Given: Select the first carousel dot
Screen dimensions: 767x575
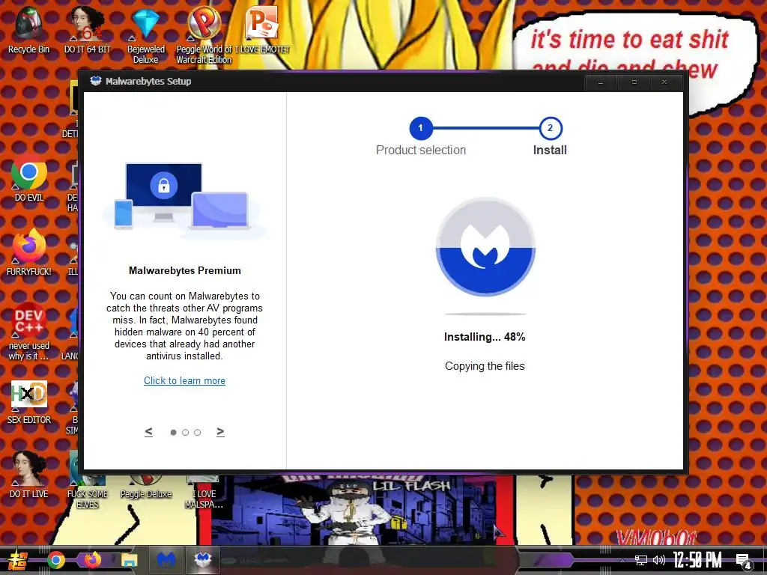Looking at the screenshot, I should [x=173, y=432].
